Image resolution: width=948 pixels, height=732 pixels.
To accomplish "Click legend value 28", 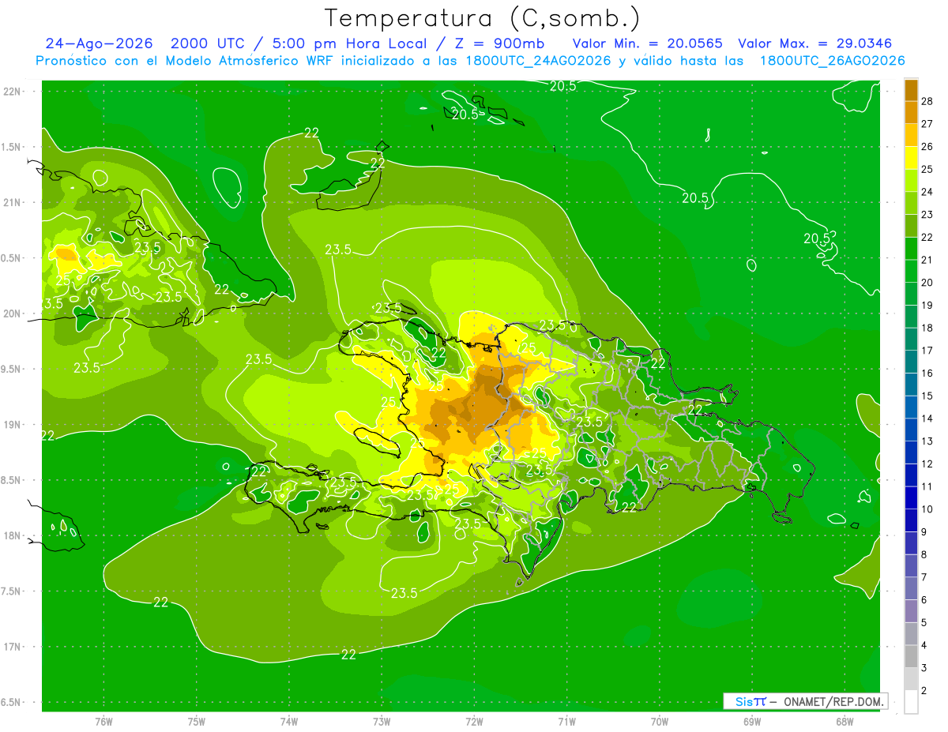I will (x=927, y=101).
